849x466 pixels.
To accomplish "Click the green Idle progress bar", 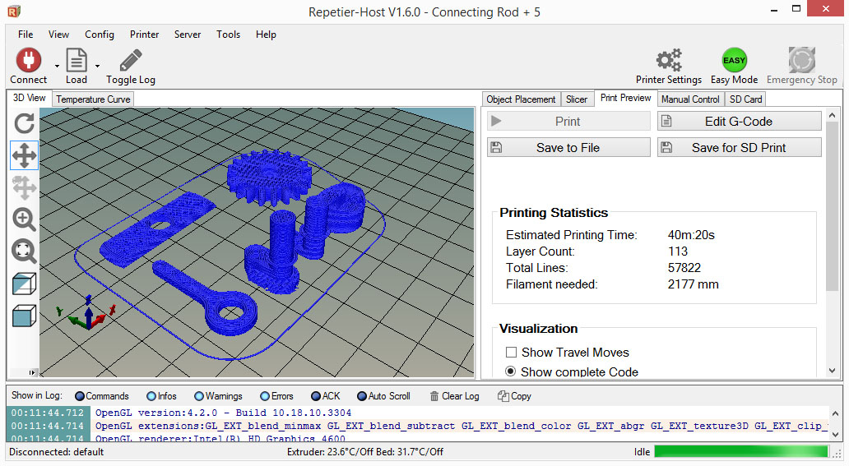I will [741, 451].
